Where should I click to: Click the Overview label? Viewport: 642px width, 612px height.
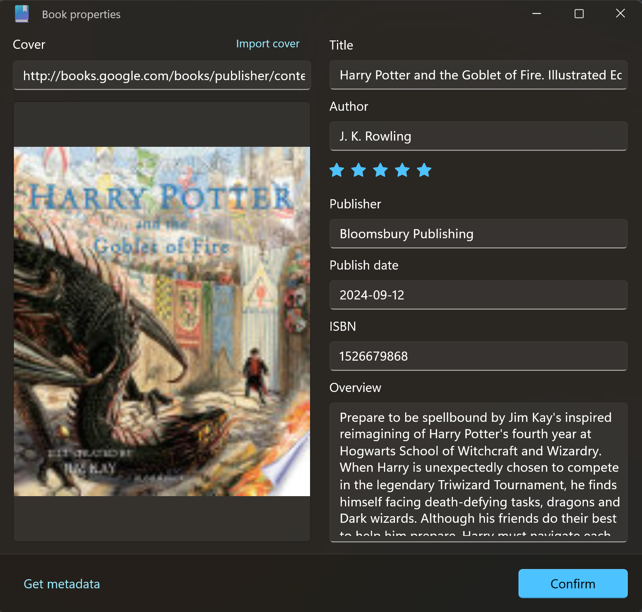click(x=355, y=388)
